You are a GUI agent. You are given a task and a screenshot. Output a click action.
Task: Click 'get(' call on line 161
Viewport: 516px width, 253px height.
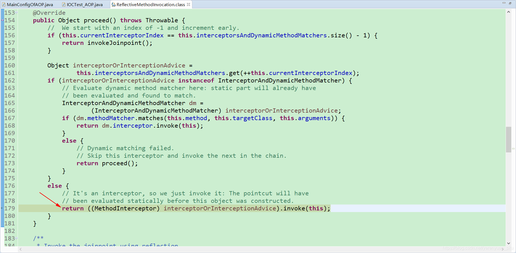pos(236,73)
